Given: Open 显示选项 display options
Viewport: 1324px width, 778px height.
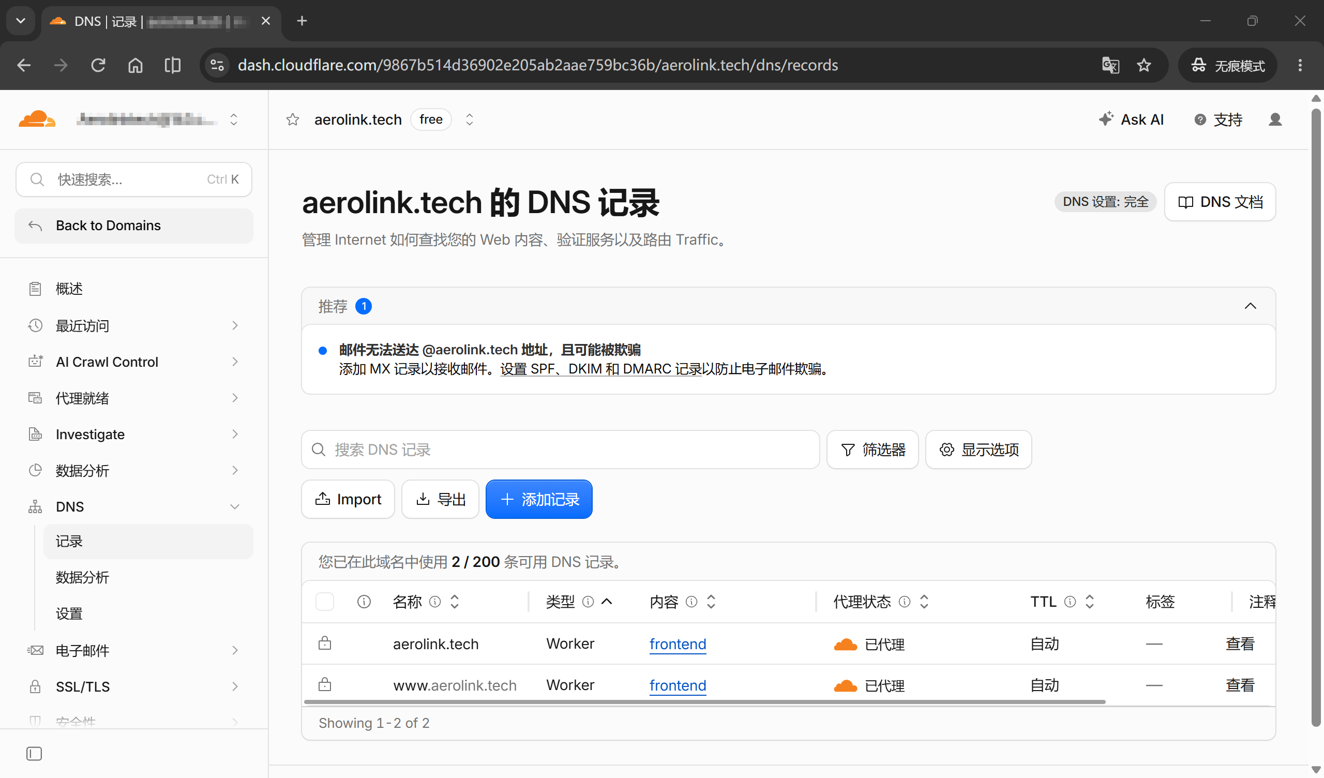Looking at the screenshot, I should [979, 450].
